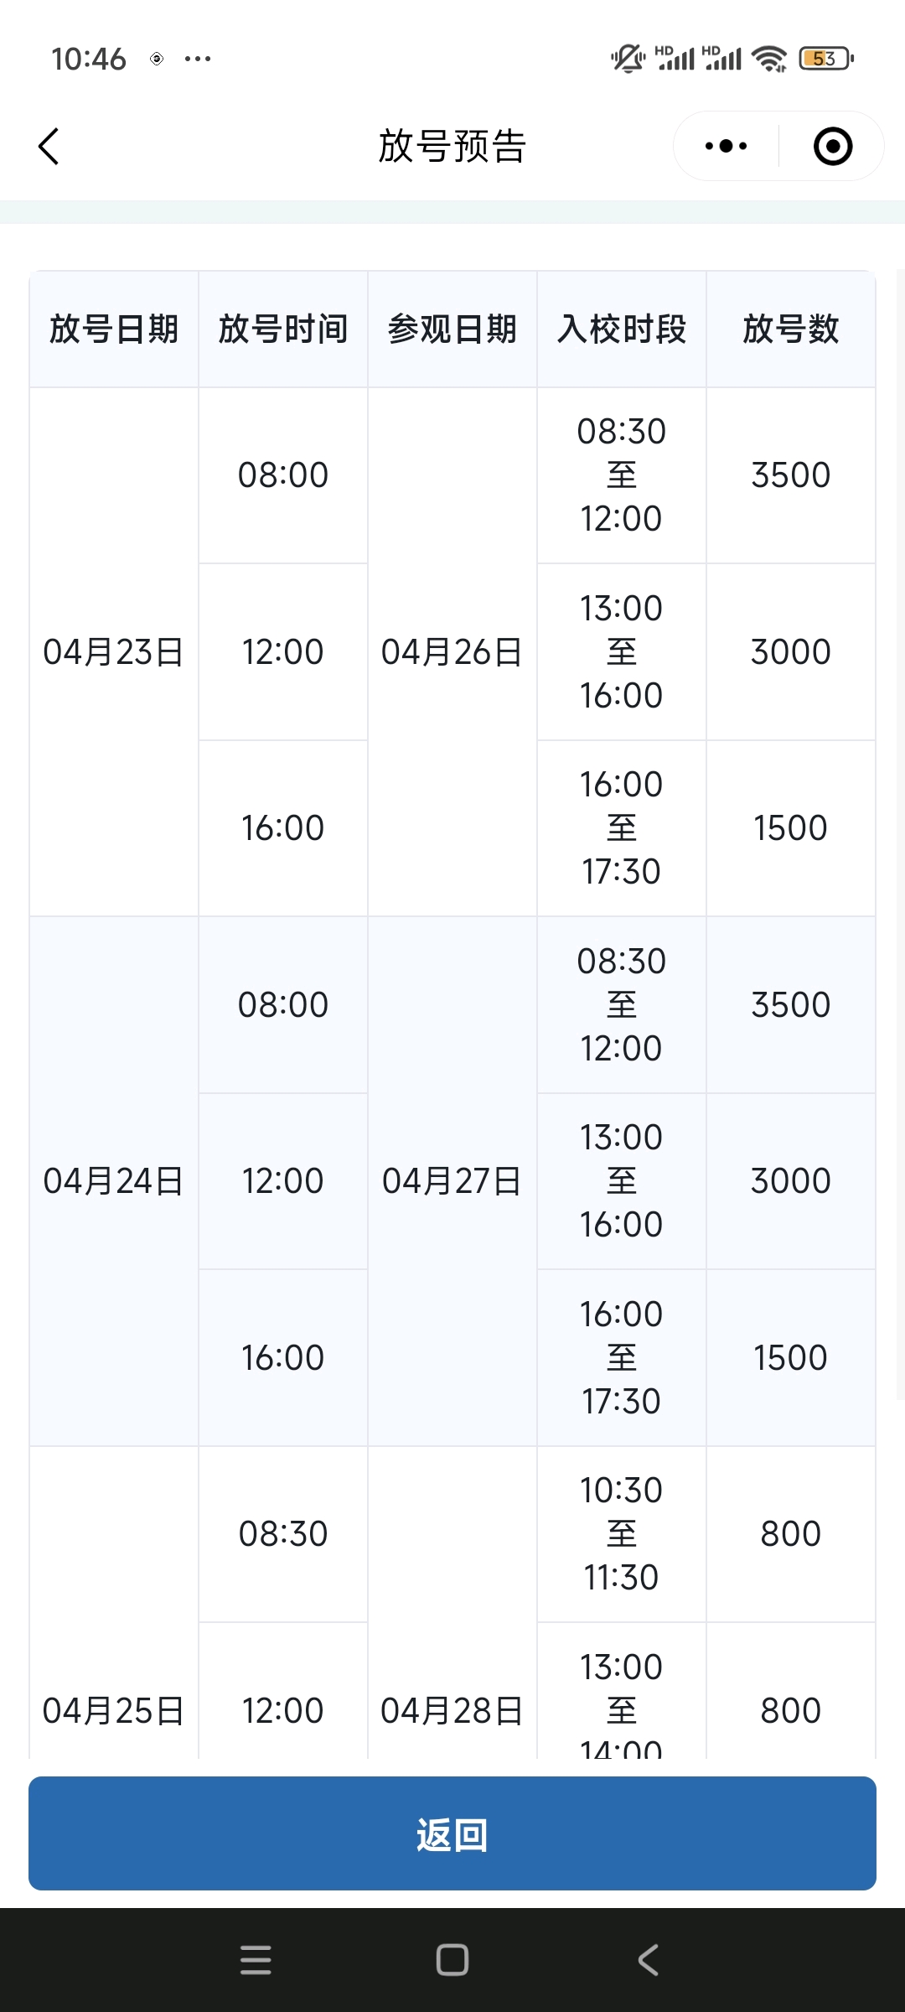
Task: Tap the blue 返回 button
Action: [452, 1833]
